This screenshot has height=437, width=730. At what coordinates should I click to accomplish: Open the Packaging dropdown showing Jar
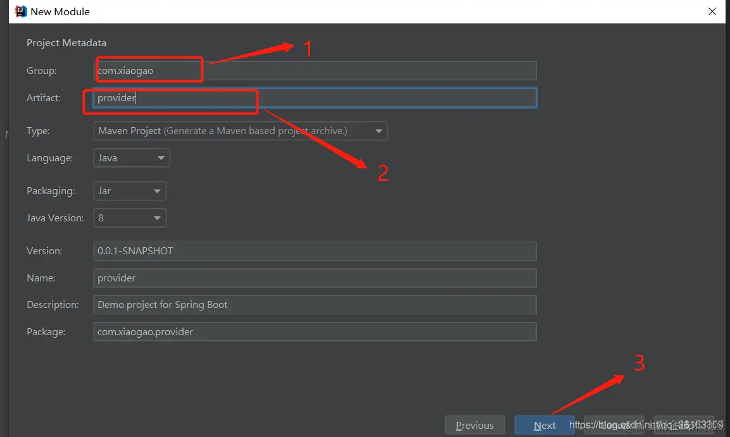point(130,190)
